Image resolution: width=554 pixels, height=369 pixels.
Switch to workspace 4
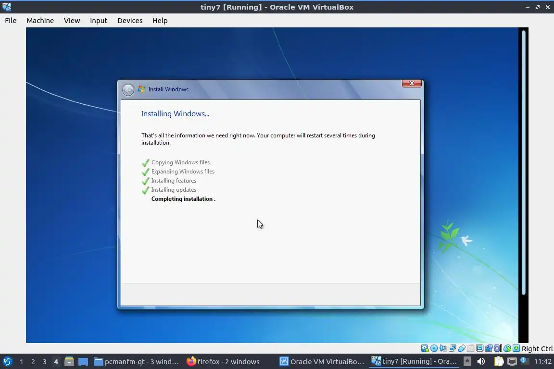pyautogui.click(x=56, y=362)
